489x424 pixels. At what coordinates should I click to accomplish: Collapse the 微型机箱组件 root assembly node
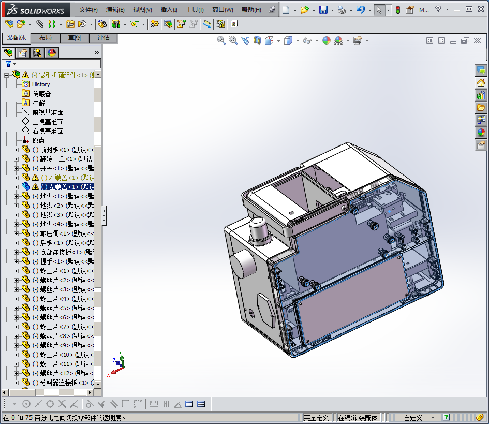click(x=6, y=75)
